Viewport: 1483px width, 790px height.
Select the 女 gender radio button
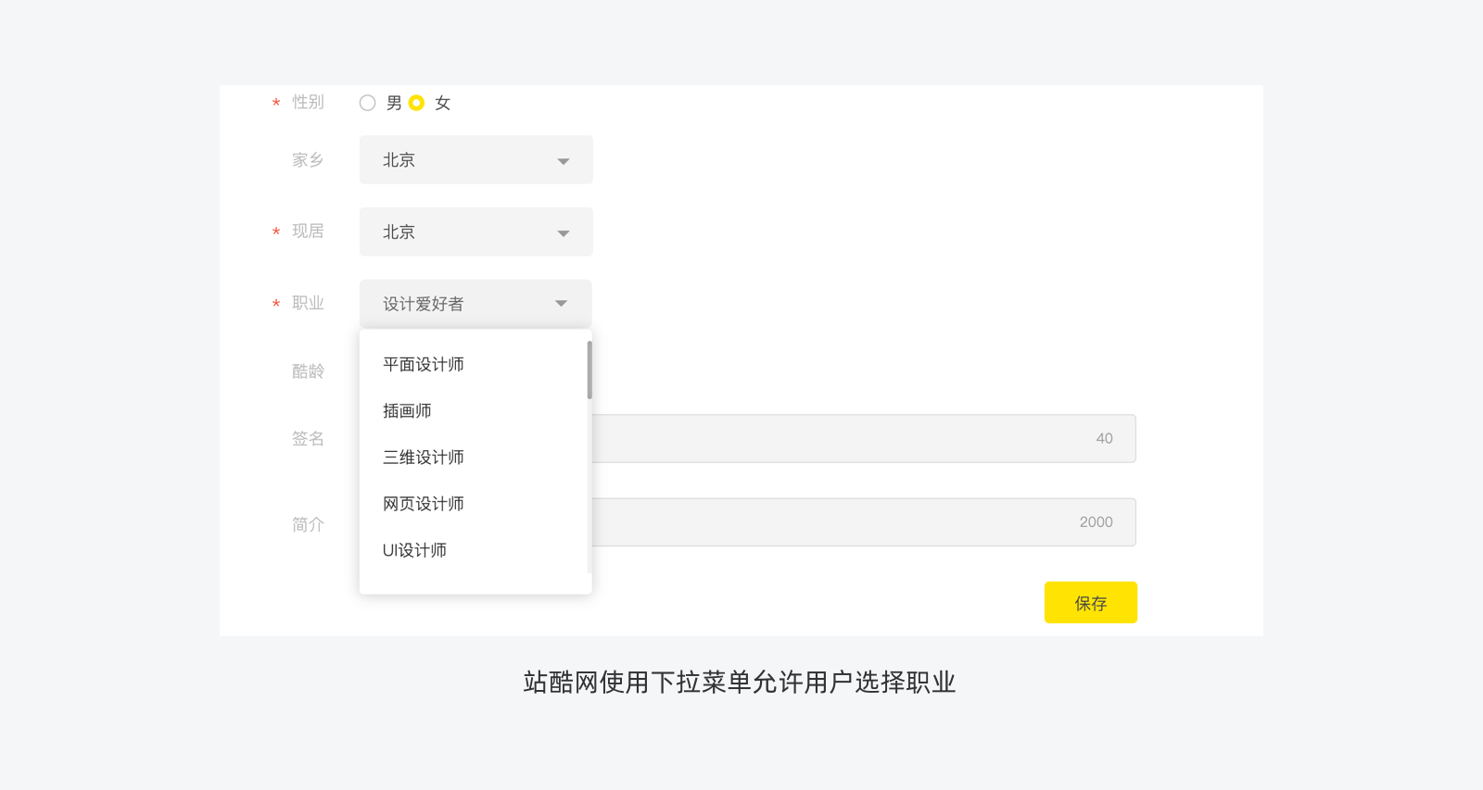(416, 103)
